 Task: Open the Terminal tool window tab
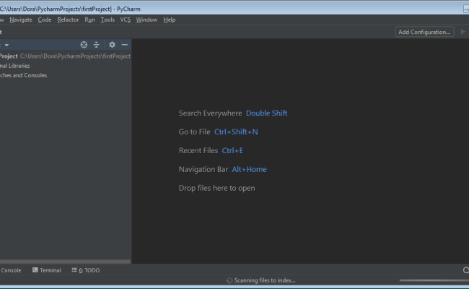[47, 270]
